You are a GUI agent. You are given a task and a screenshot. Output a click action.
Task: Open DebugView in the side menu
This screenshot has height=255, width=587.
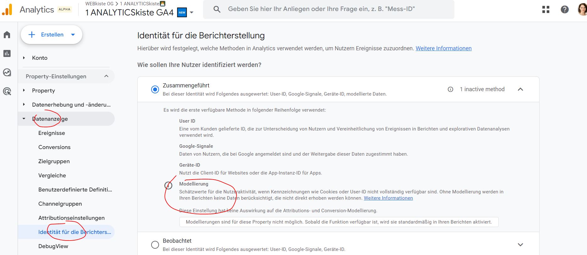53,246
